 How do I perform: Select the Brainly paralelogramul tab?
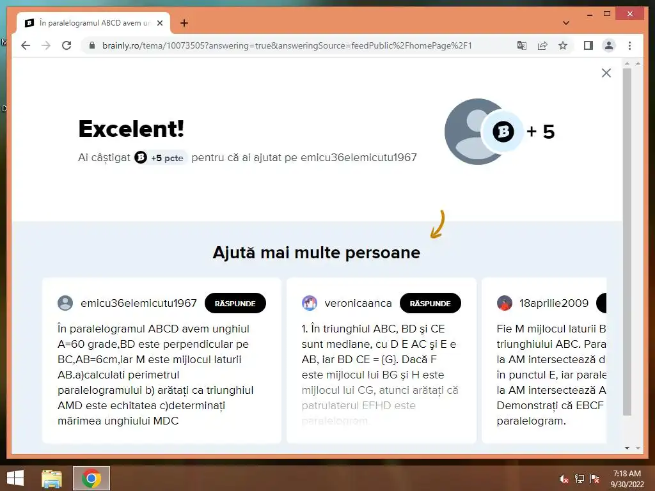(93, 23)
